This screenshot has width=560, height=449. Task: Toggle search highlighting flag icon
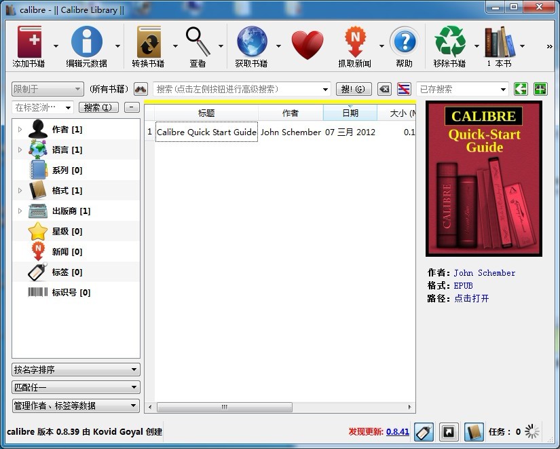404,89
